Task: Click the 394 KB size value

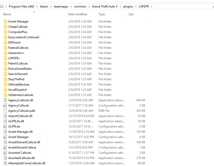Action: click(x=141, y=110)
